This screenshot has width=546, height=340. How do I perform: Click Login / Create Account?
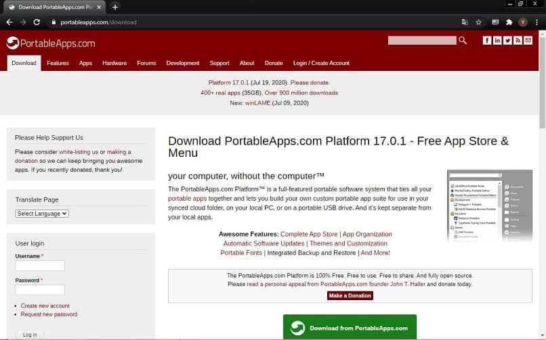[x=321, y=64]
